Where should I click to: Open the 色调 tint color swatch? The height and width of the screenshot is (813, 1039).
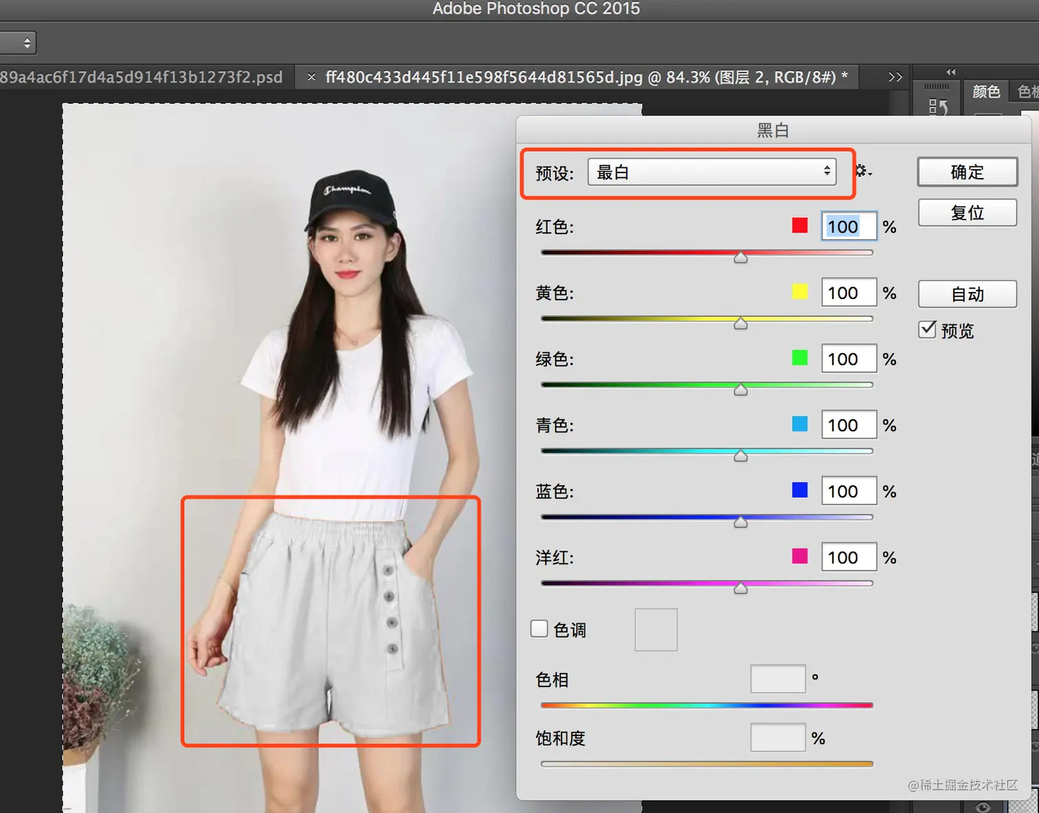click(656, 630)
